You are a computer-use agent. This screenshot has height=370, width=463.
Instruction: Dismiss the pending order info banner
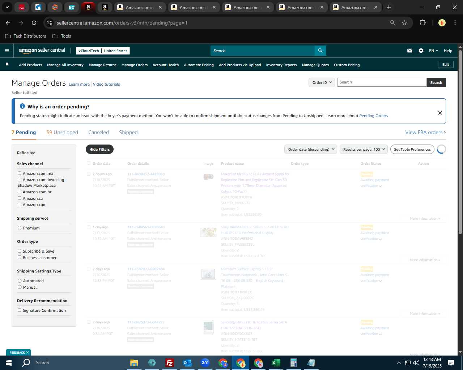click(440, 113)
